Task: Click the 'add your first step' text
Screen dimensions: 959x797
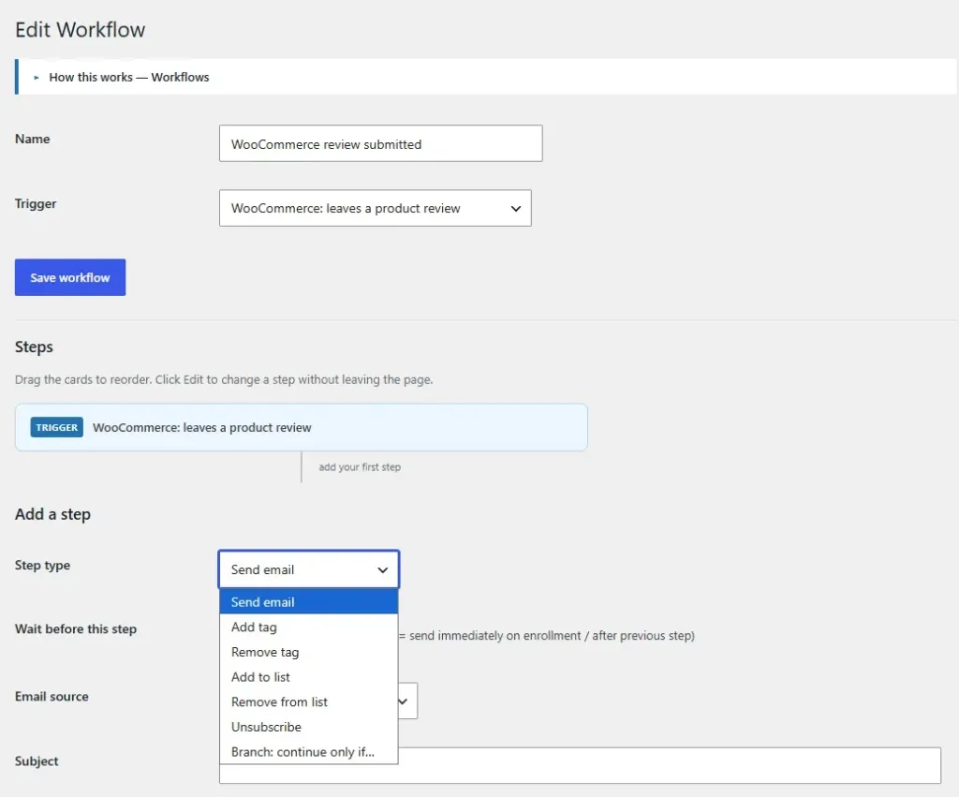Action: pos(360,467)
